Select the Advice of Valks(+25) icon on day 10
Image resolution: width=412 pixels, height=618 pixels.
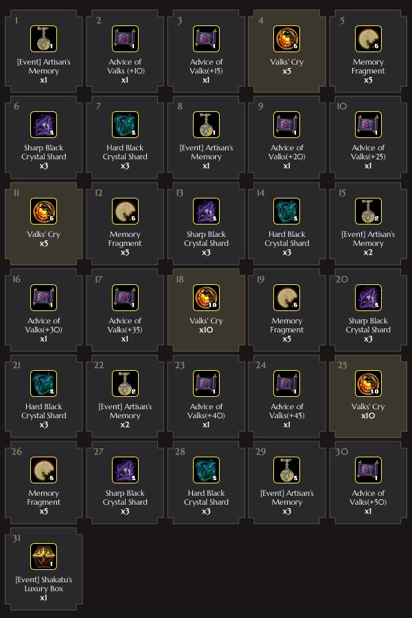pyautogui.click(x=368, y=124)
